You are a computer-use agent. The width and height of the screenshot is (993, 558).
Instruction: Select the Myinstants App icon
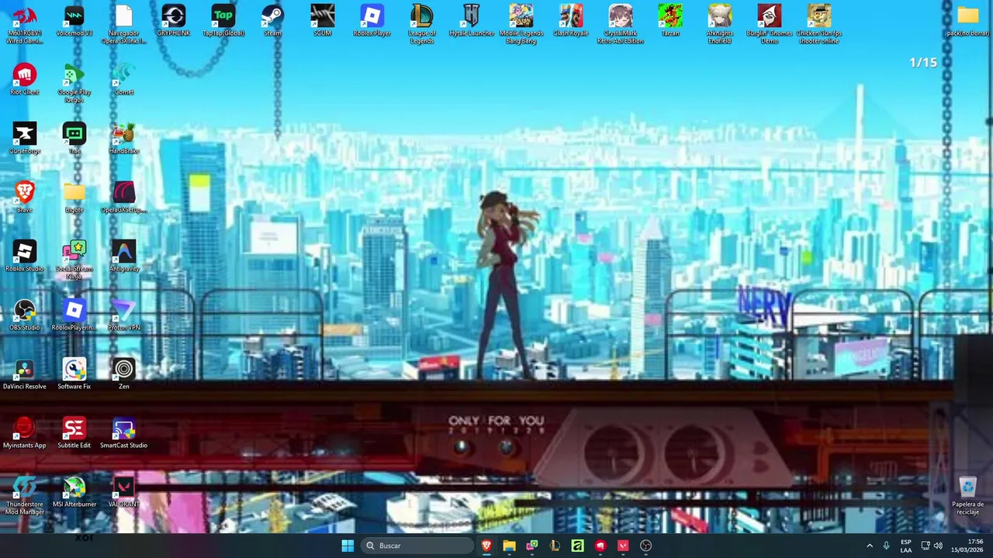click(25, 434)
